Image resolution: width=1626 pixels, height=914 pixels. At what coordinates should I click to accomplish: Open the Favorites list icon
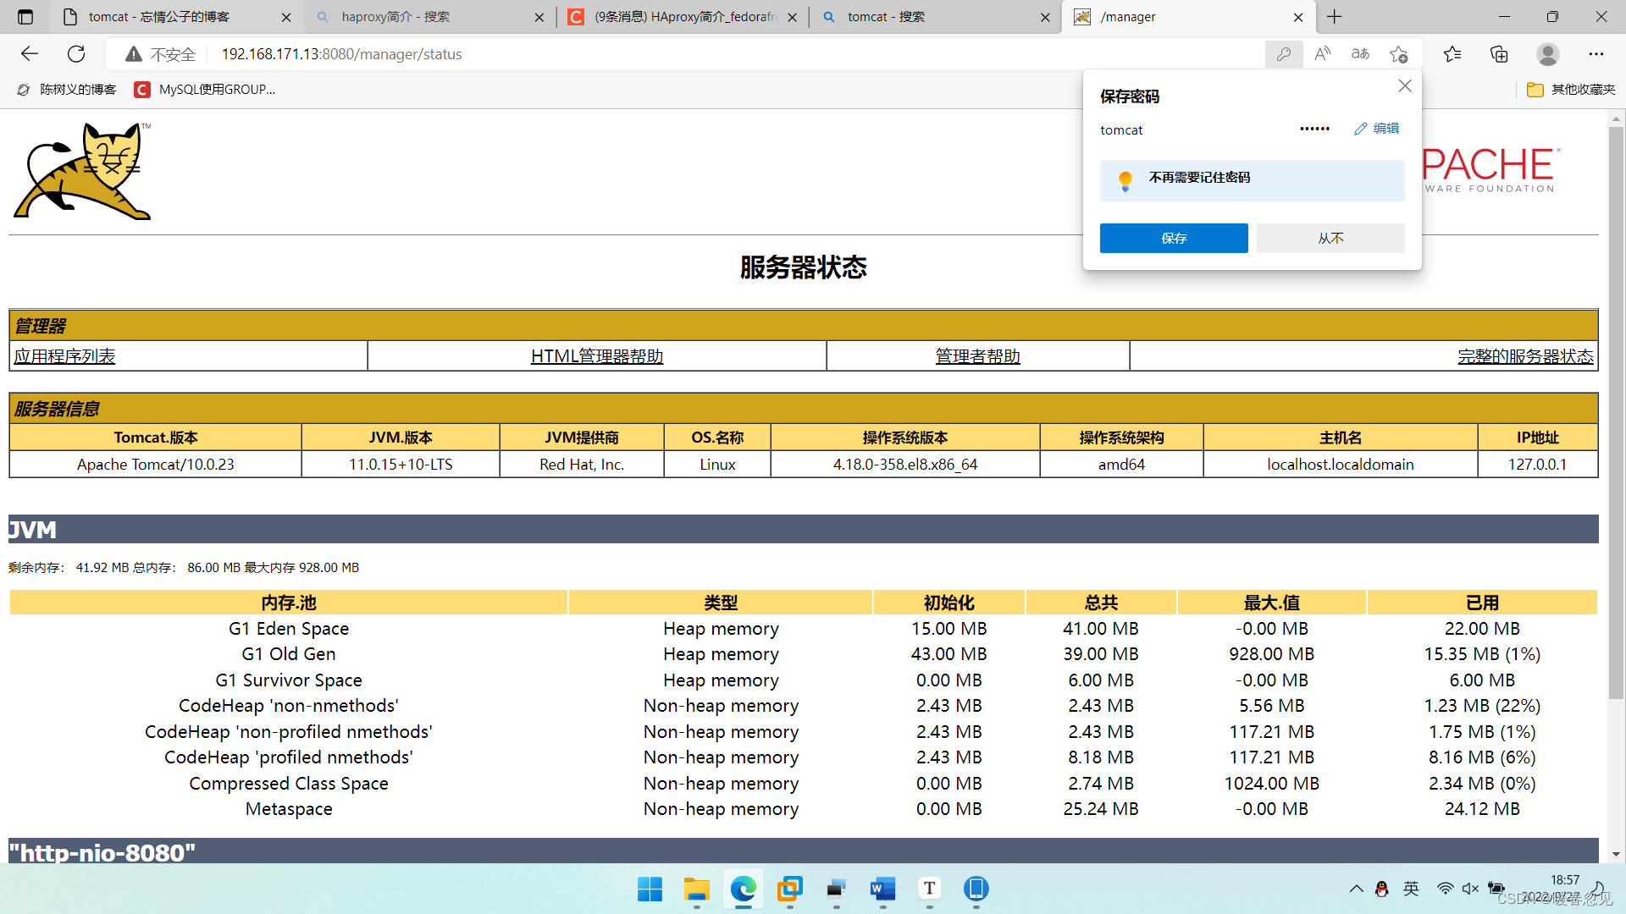[1452, 54]
